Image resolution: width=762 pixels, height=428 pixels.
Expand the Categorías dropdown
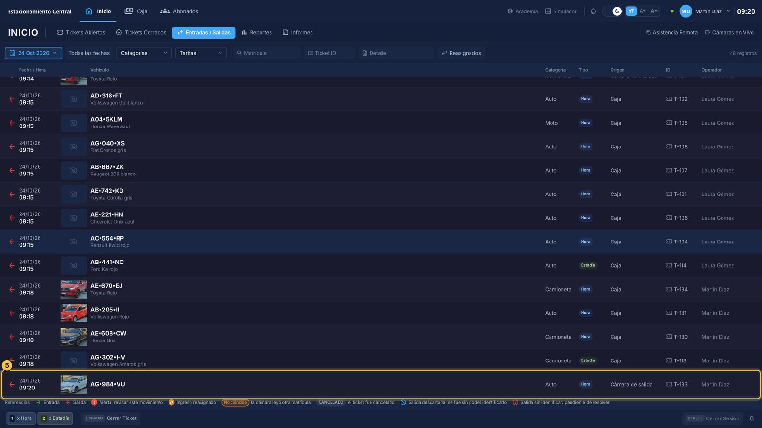pos(144,53)
